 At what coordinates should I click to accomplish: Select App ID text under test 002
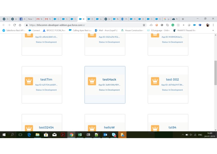point(172,85)
